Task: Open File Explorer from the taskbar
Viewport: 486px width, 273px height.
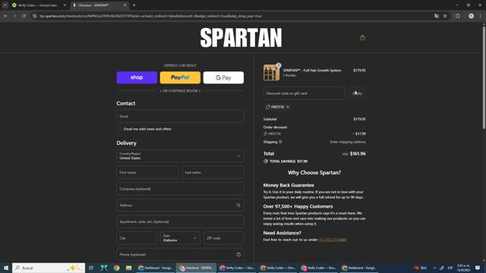Action: 129,268
